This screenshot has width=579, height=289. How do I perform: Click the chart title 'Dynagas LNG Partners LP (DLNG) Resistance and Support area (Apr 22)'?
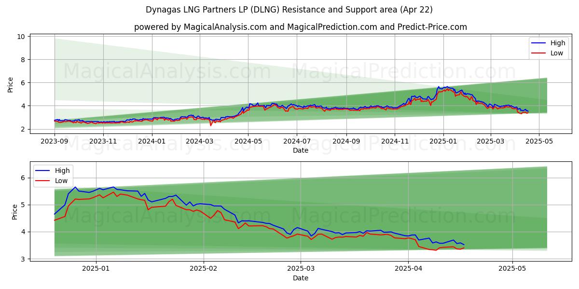click(x=289, y=10)
